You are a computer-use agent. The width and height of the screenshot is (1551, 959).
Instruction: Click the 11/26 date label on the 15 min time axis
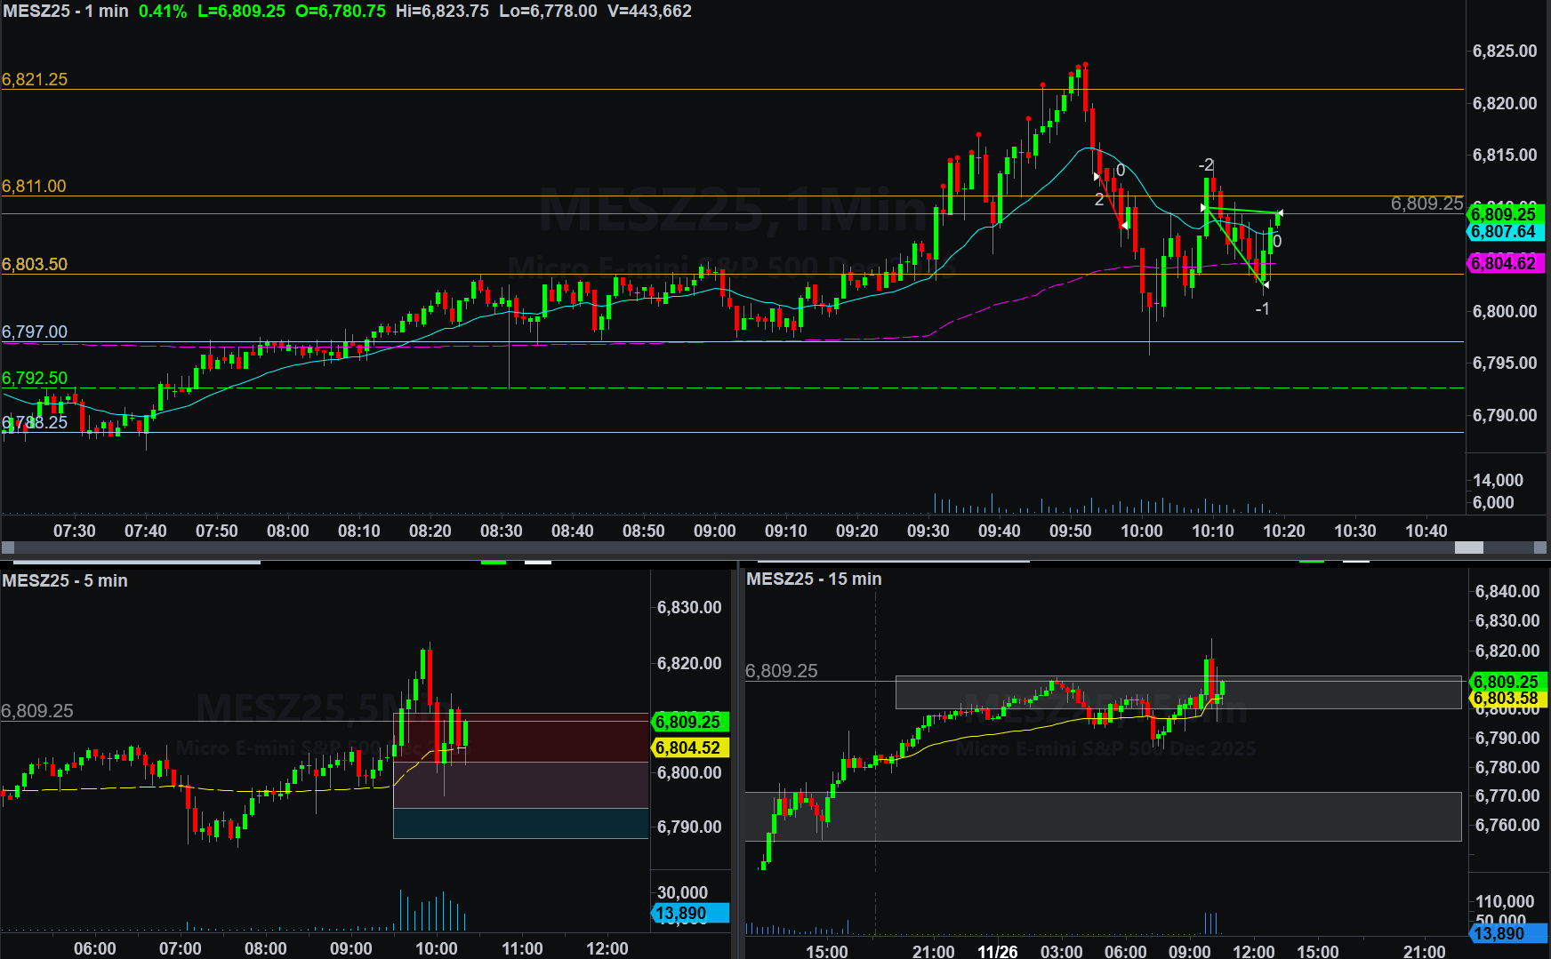click(x=997, y=951)
